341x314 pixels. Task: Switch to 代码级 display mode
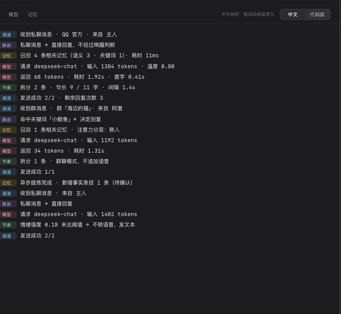[317, 14]
